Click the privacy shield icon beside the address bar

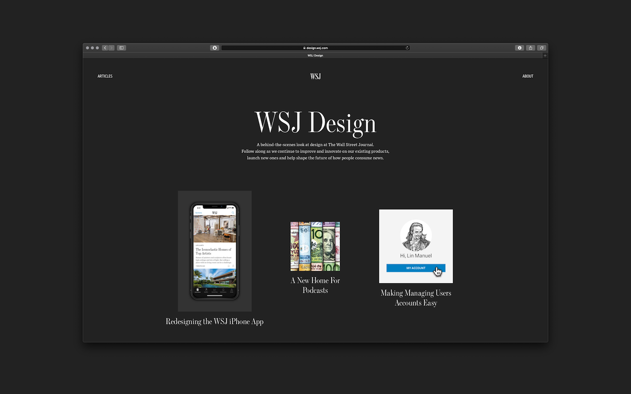tap(215, 48)
